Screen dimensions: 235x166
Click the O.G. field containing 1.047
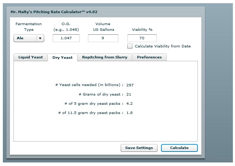[x=66, y=38]
